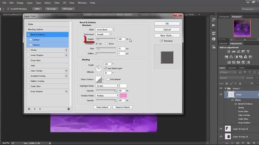
Task: Switch to the Histogram tab
Action: coord(224,17)
